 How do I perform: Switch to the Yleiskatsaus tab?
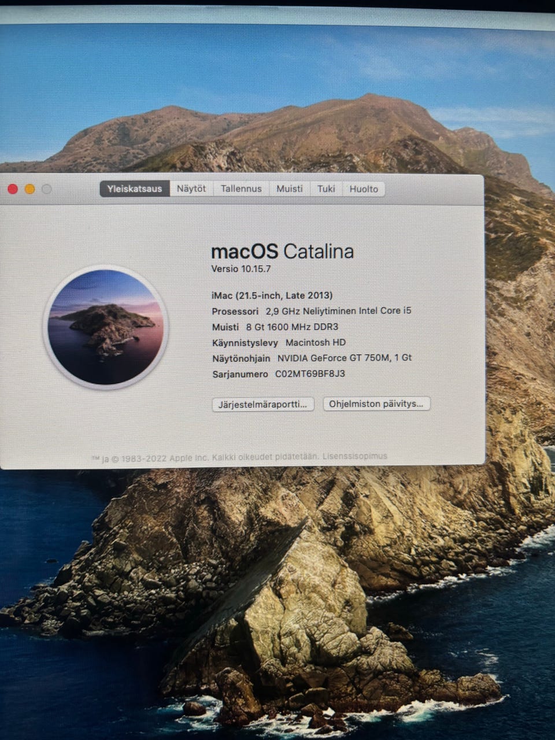(135, 188)
